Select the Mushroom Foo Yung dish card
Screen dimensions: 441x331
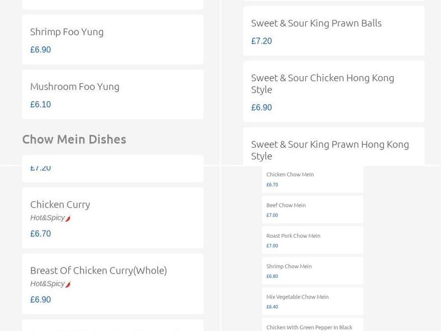(113, 93)
